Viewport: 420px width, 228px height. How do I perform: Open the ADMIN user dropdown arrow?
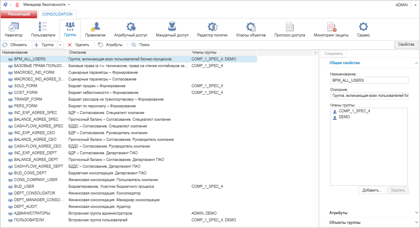[415, 5]
